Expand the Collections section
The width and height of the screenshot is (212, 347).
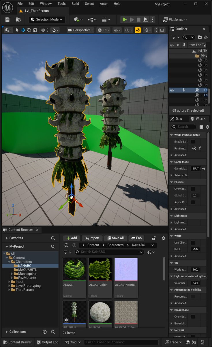point(7,332)
